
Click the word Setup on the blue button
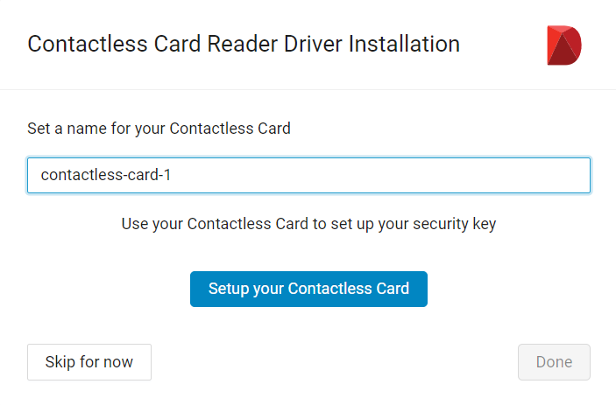coord(229,289)
